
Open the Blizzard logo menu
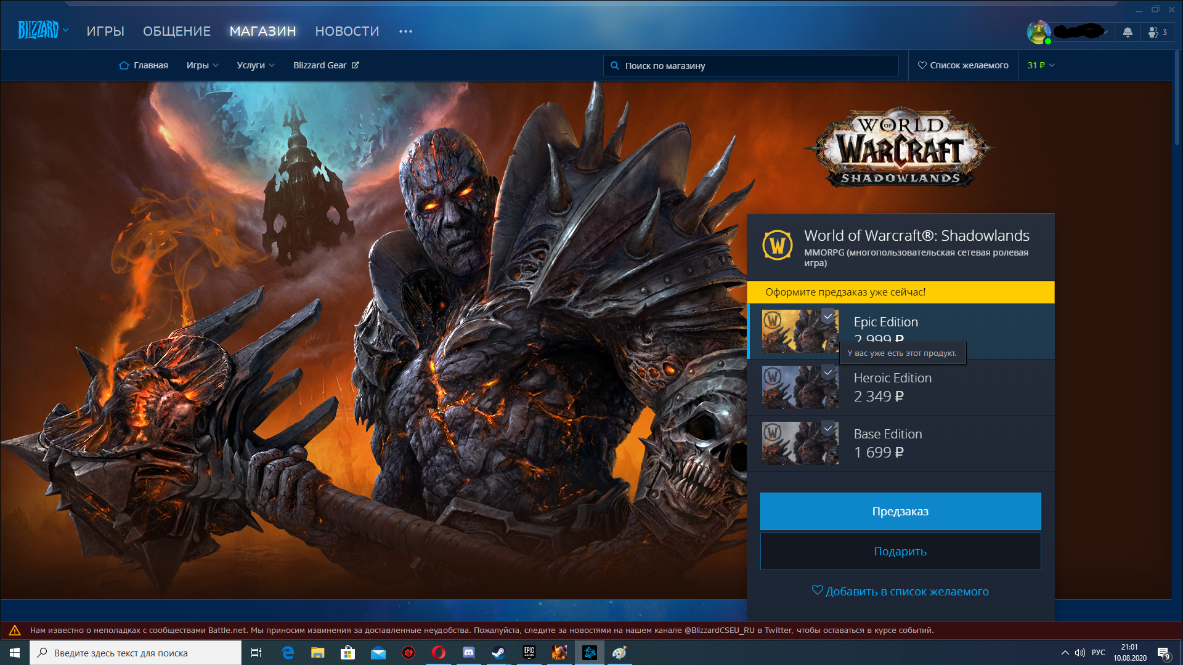[x=43, y=30]
